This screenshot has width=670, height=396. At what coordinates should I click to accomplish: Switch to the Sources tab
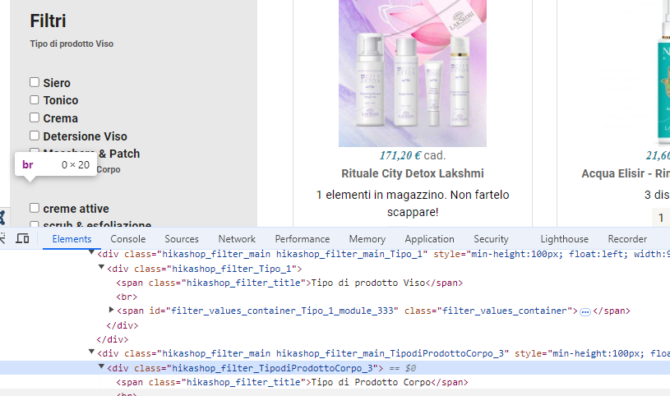point(182,239)
